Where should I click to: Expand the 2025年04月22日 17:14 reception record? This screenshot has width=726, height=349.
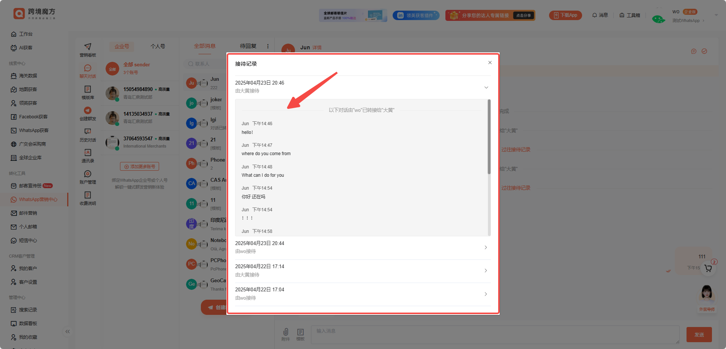(x=486, y=270)
